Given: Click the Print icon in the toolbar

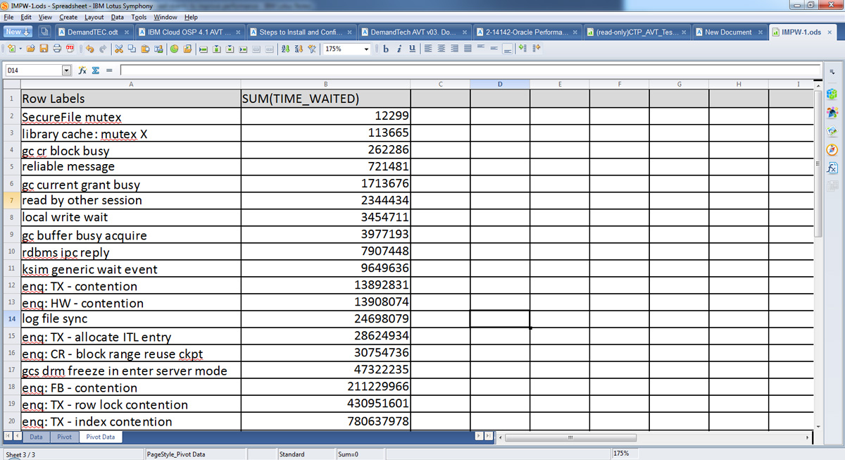Looking at the screenshot, I should coord(57,49).
